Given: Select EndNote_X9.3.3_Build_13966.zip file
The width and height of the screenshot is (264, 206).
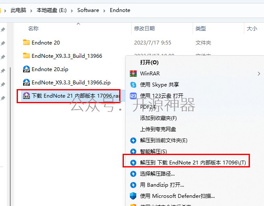Looking at the screenshot, I should point(71,82).
